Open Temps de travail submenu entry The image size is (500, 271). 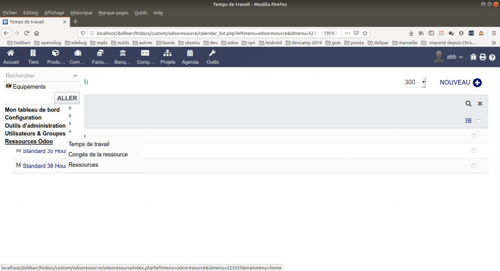pos(89,144)
